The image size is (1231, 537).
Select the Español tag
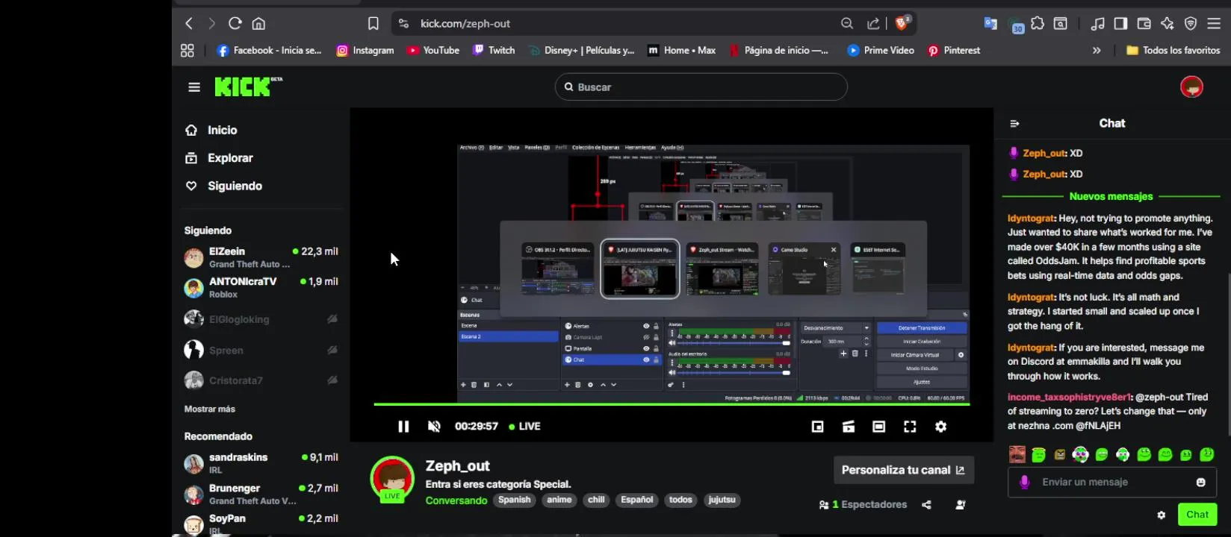(x=637, y=500)
